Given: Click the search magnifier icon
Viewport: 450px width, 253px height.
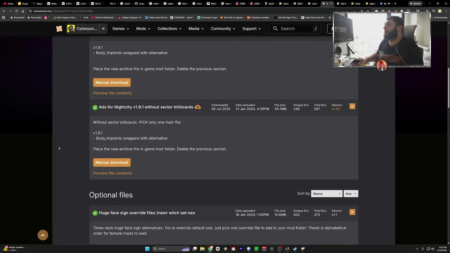Looking at the screenshot, I should click(275, 29).
